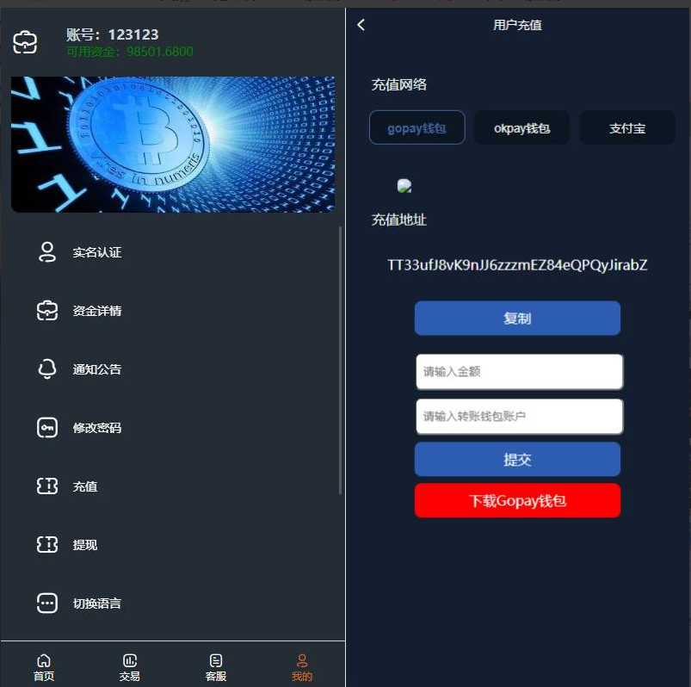691x687 pixels.
Task: Select the gopay钱包 network option
Action: (416, 127)
